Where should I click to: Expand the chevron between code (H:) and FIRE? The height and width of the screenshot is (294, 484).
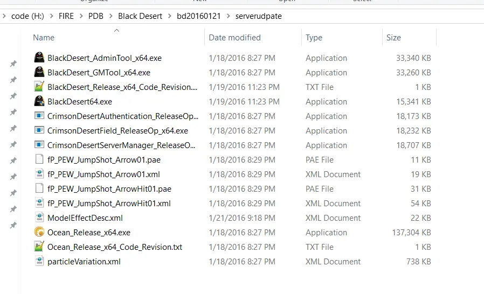[51, 16]
